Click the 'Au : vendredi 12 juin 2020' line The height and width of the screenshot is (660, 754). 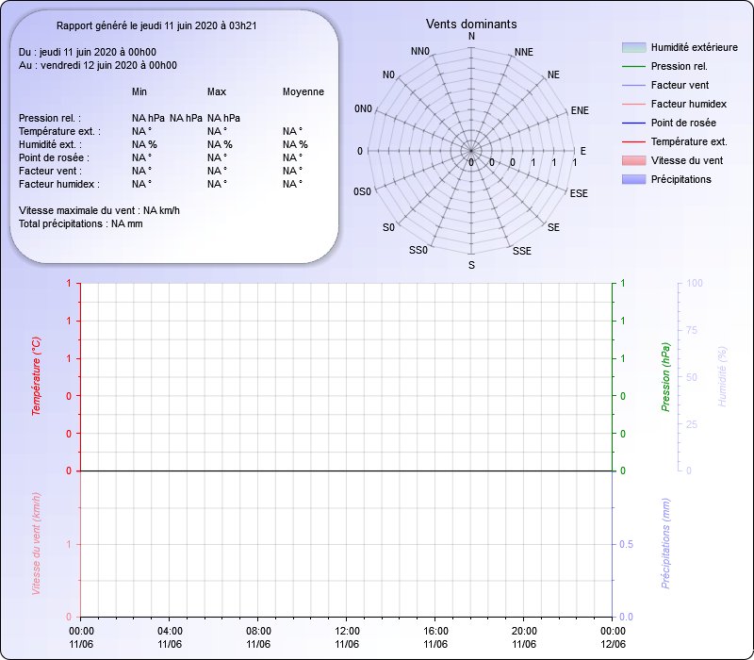click(x=98, y=65)
